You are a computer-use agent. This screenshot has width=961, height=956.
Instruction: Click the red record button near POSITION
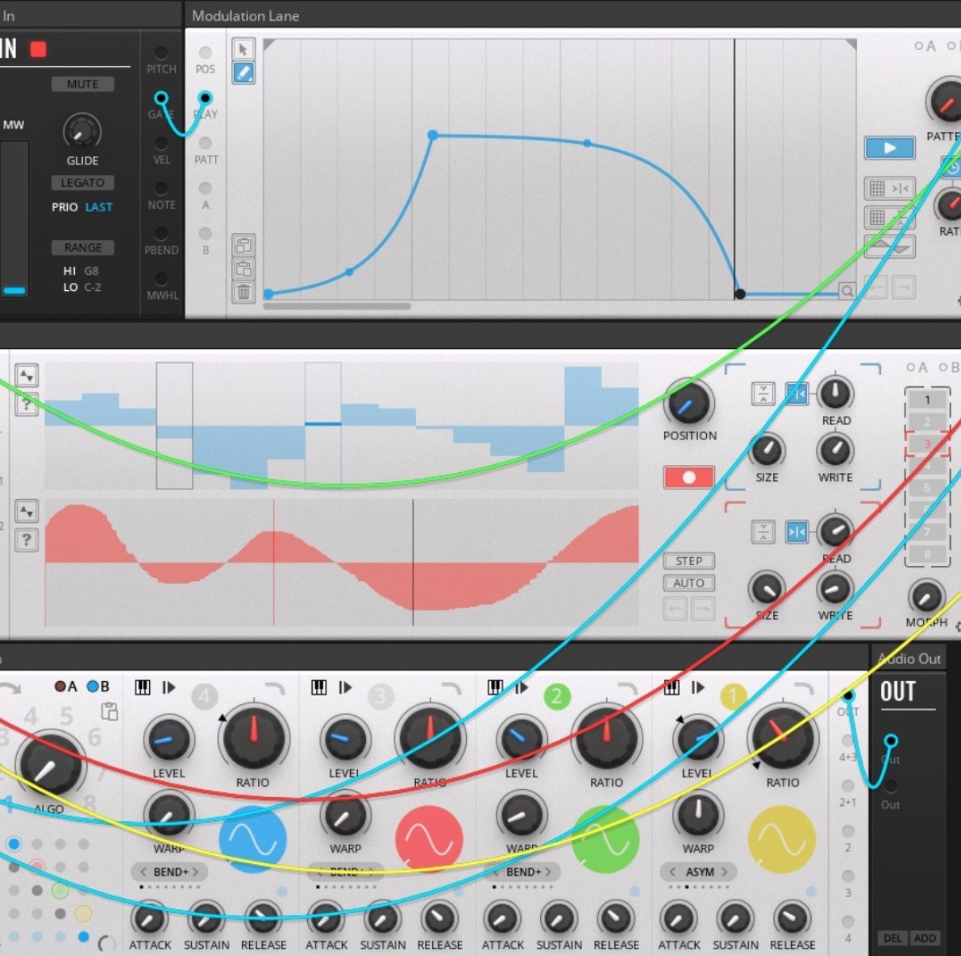(x=689, y=477)
